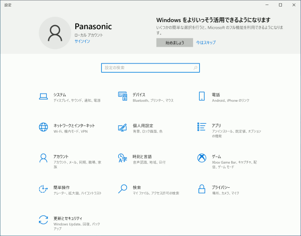Image resolution: width=301 pixels, height=236 pixels.
Task: Click the ディスプレイ、サウンド description text
Action: pos(77,101)
